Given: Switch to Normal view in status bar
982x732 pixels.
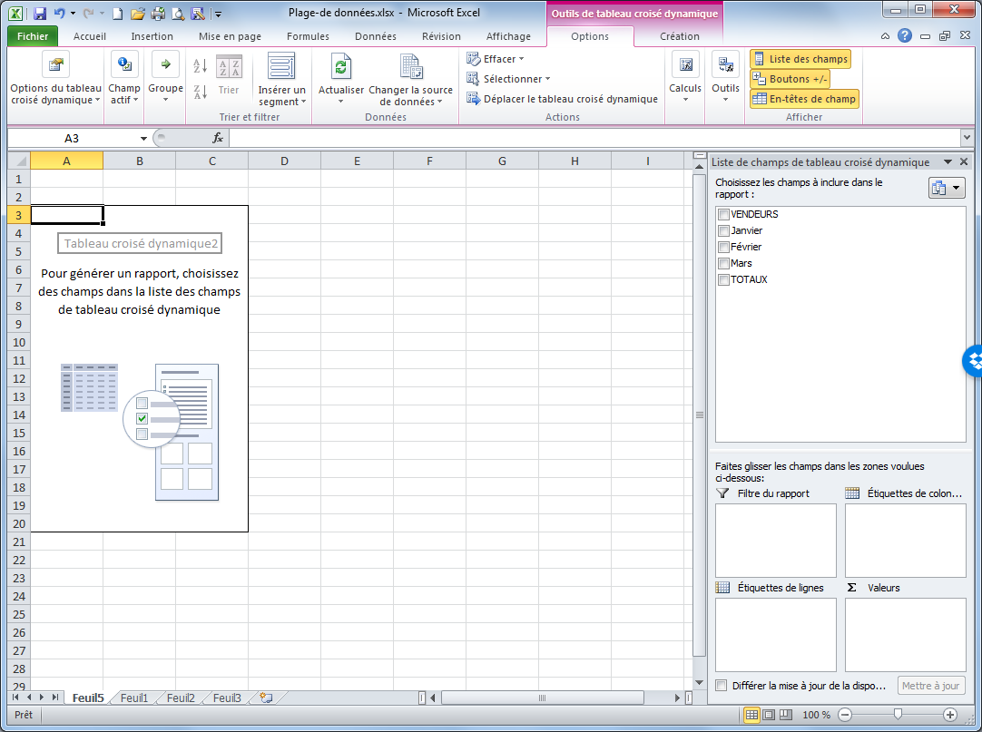Looking at the screenshot, I should (x=751, y=715).
